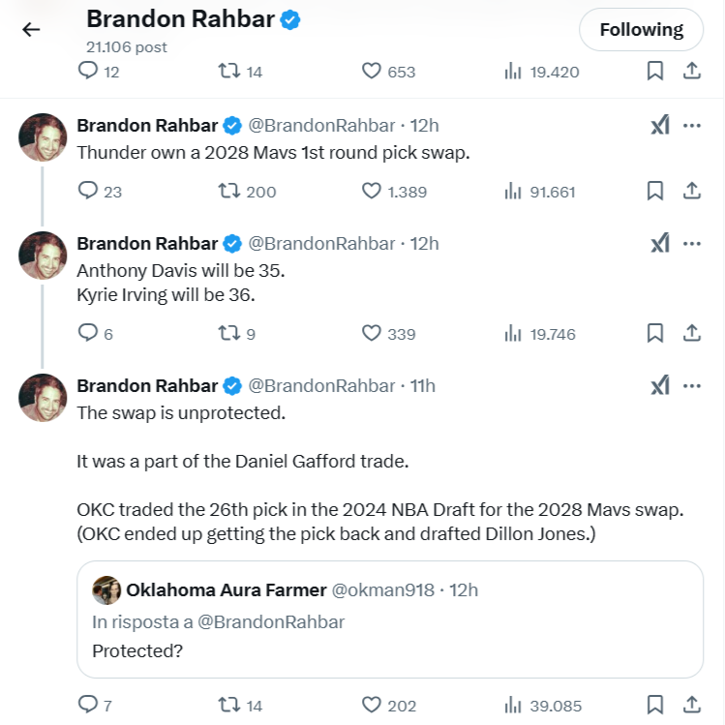
Task: Click Brandon Rahbar's avatar on the pick swap post
Action: click(x=43, y=136)
